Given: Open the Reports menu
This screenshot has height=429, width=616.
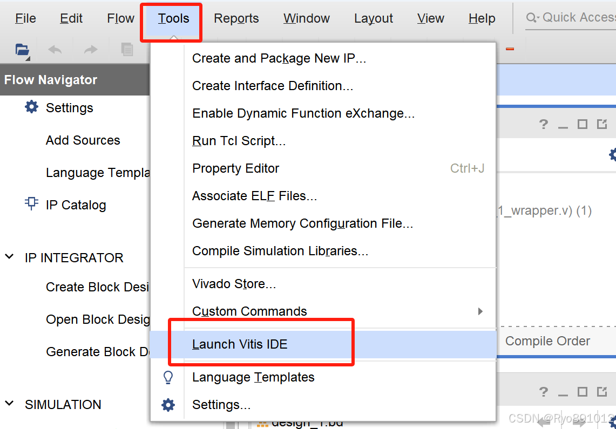Looking at the screenshot, I should click(x=236, y=18).
